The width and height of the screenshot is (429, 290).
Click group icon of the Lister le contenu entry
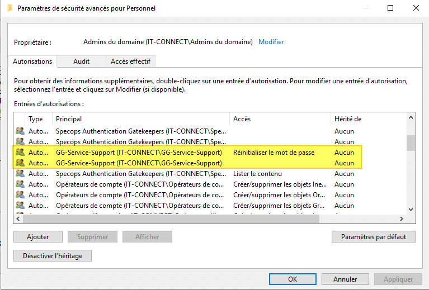coord(21,174)
